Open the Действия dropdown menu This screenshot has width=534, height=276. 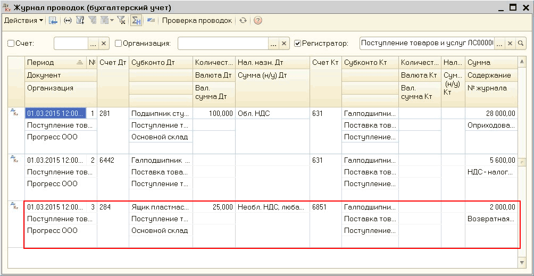click(x=23, y=21)
